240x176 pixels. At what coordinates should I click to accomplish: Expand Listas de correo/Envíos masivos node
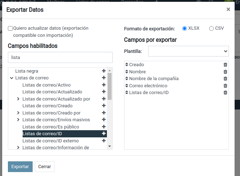(18, 120)
